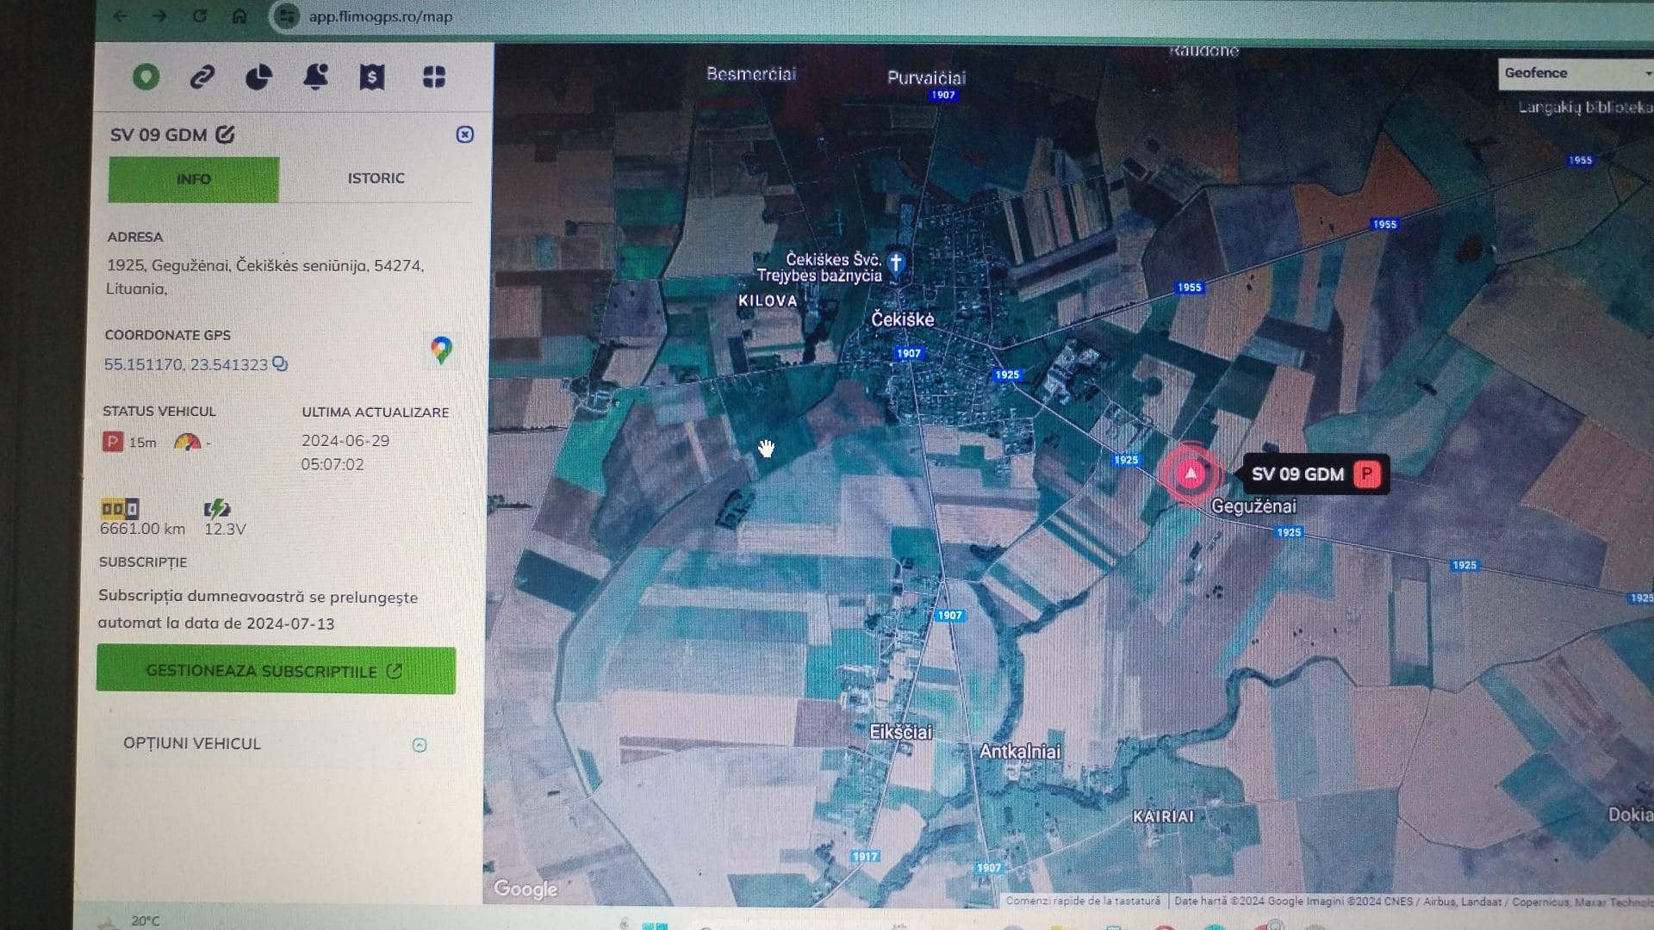
Task: Switch to the ISTORIC tab
Action: click(x=376, y=178)
